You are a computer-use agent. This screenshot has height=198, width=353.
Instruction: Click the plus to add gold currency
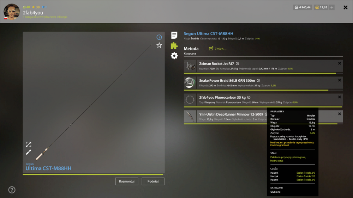[x=332, y=7]
